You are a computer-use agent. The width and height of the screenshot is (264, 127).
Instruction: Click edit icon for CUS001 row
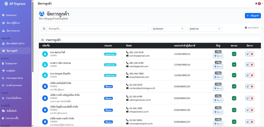point(248,54)
